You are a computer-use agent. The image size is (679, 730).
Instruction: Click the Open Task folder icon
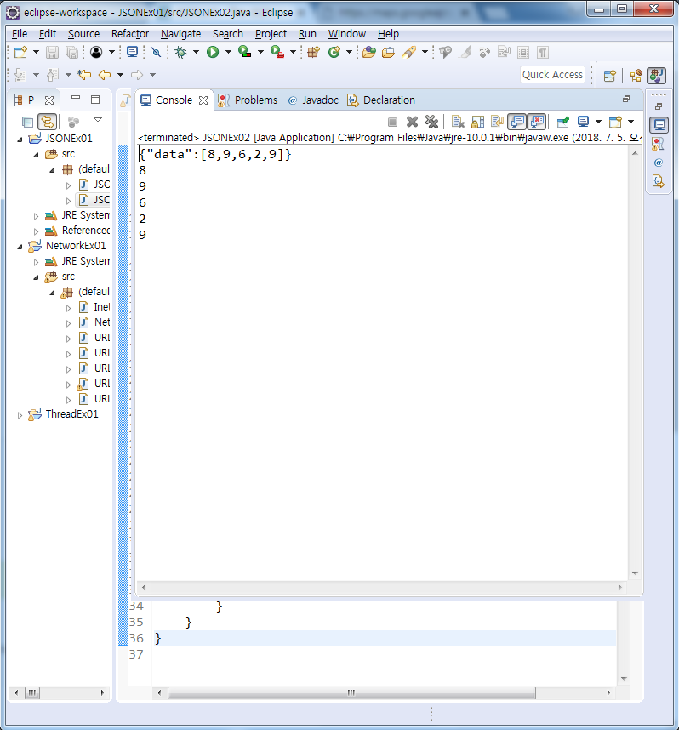click(388, 52)
